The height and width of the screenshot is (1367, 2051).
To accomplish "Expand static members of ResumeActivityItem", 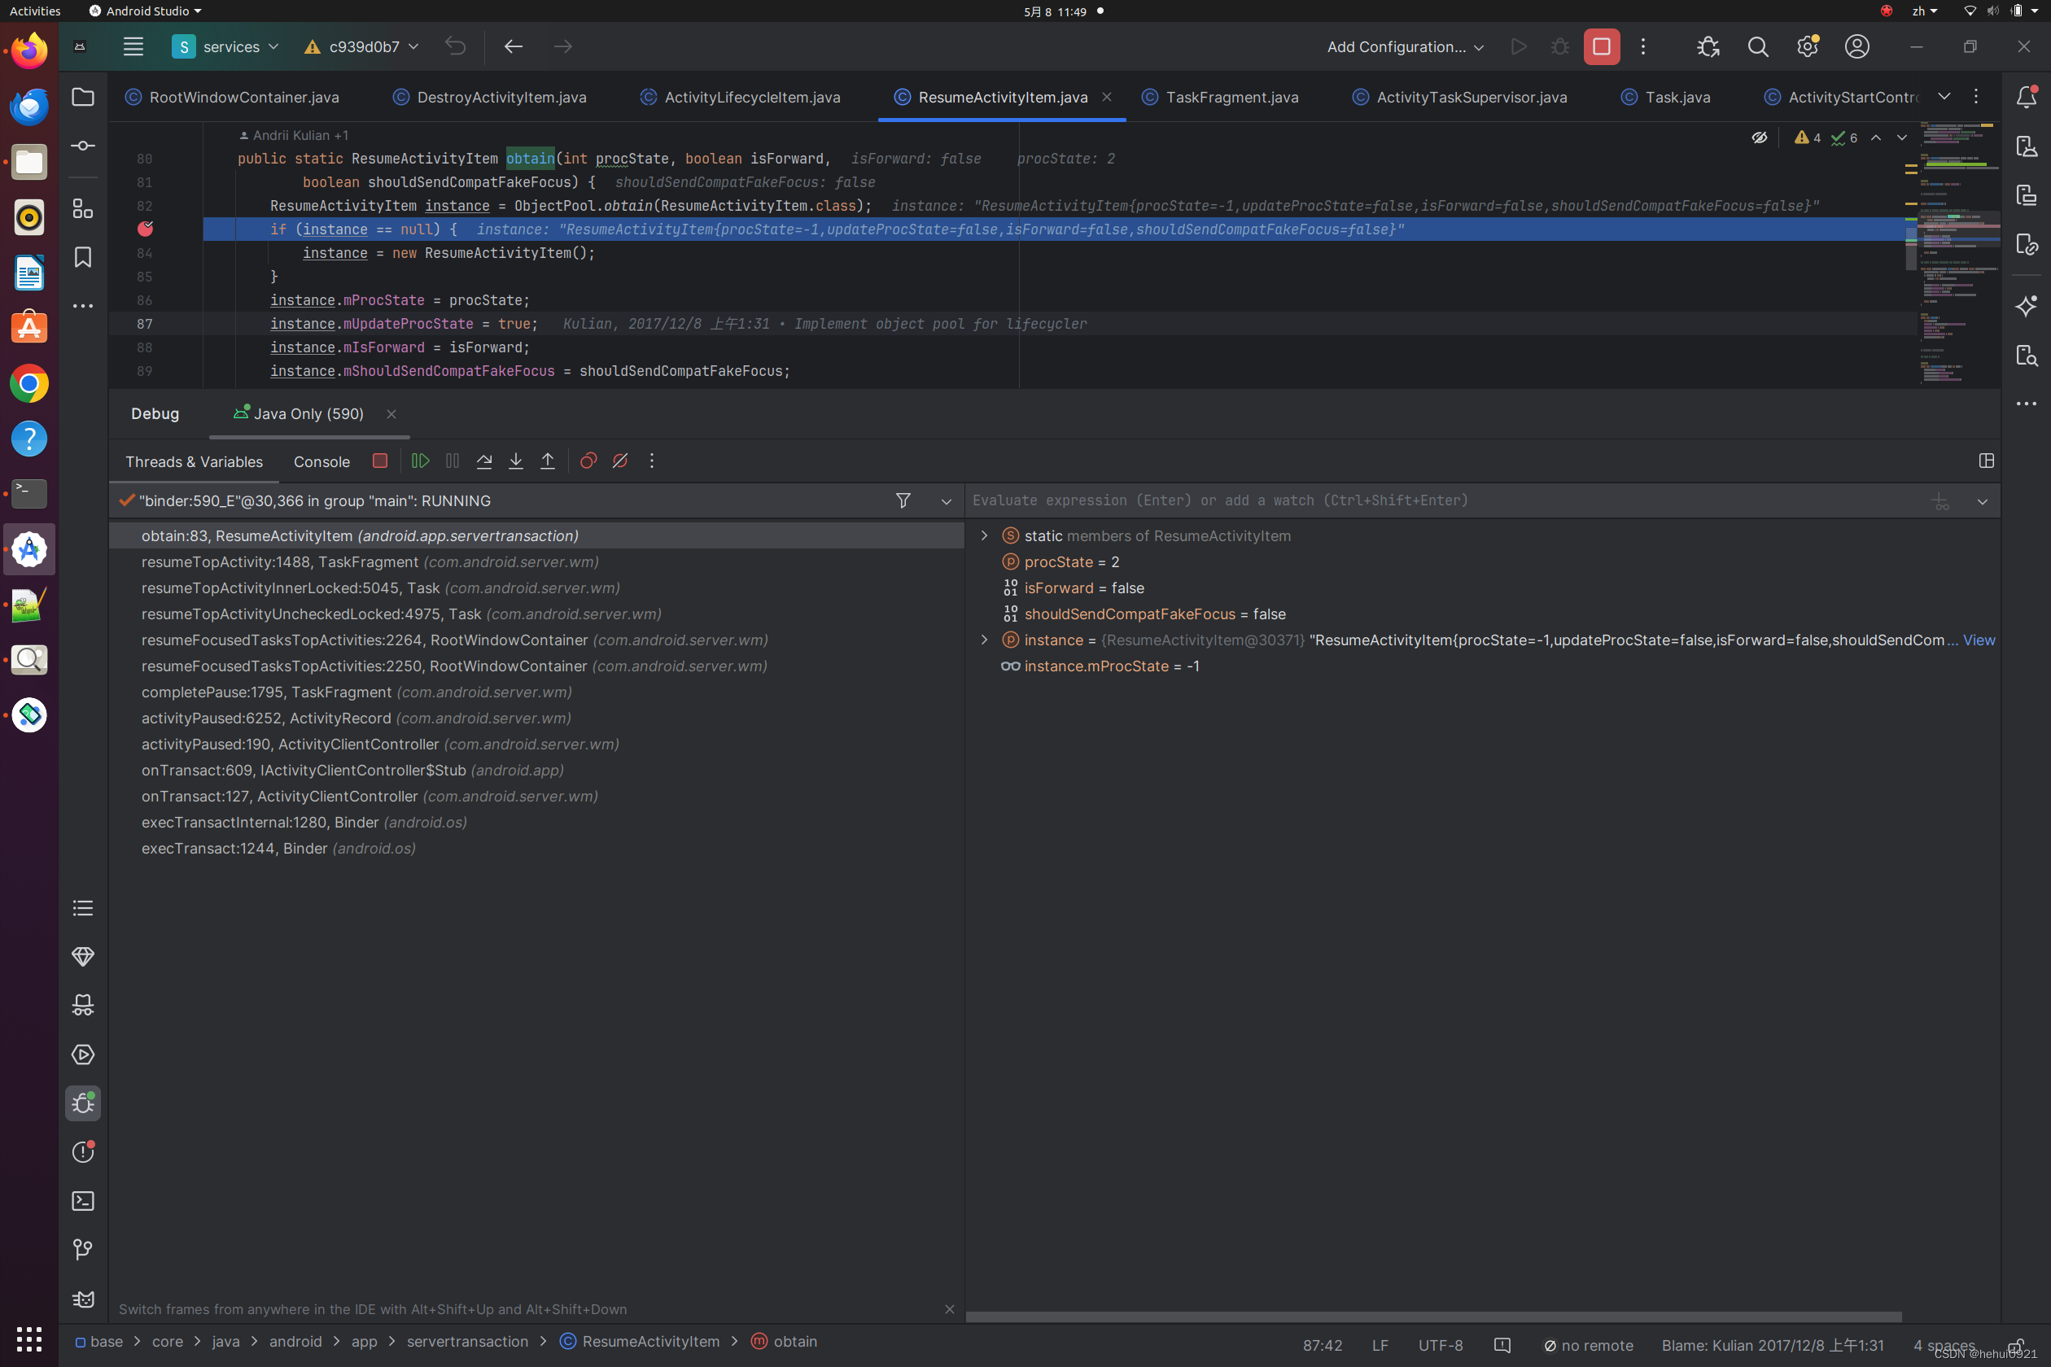I will (x=985, y=535).
